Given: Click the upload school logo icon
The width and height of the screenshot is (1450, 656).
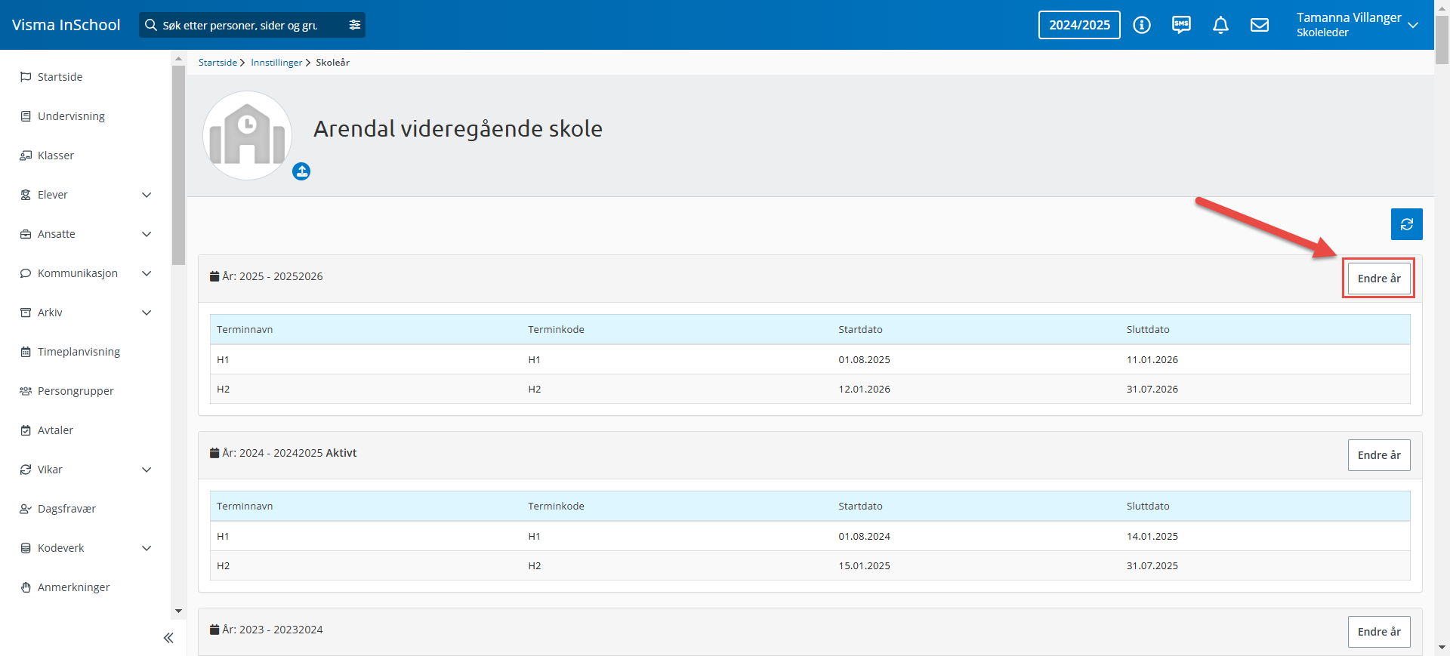Looking at the screenshot, I should [301, 171].
